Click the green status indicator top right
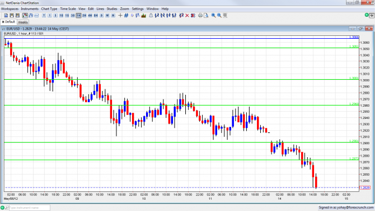This screenshot has width=375, height=211. (x=367, y=15)
